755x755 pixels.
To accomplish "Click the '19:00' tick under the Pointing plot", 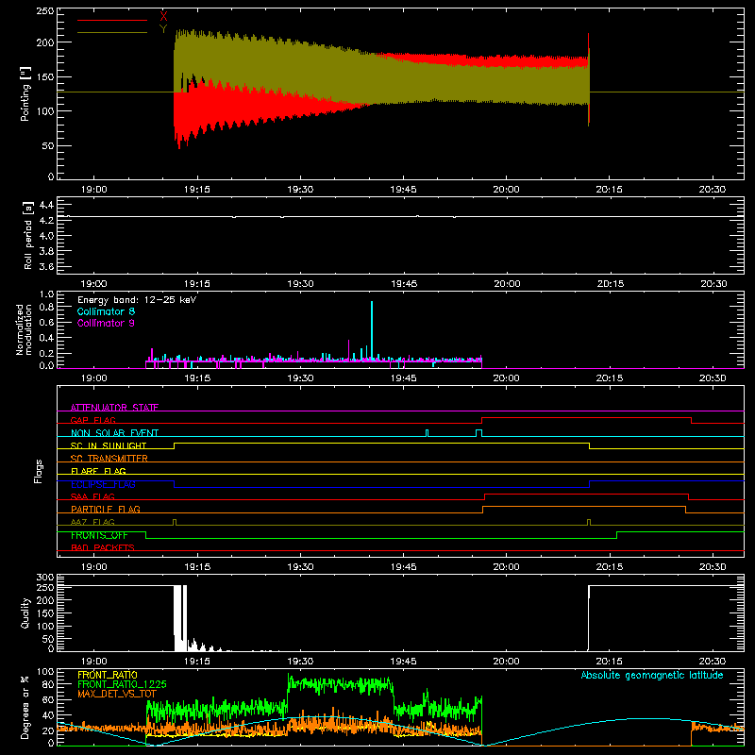I will click(x=93, y=190).
